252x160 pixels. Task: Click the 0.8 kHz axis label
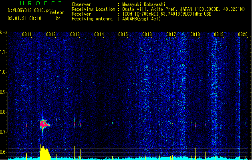pyautogui.click(x=4, y=112)
